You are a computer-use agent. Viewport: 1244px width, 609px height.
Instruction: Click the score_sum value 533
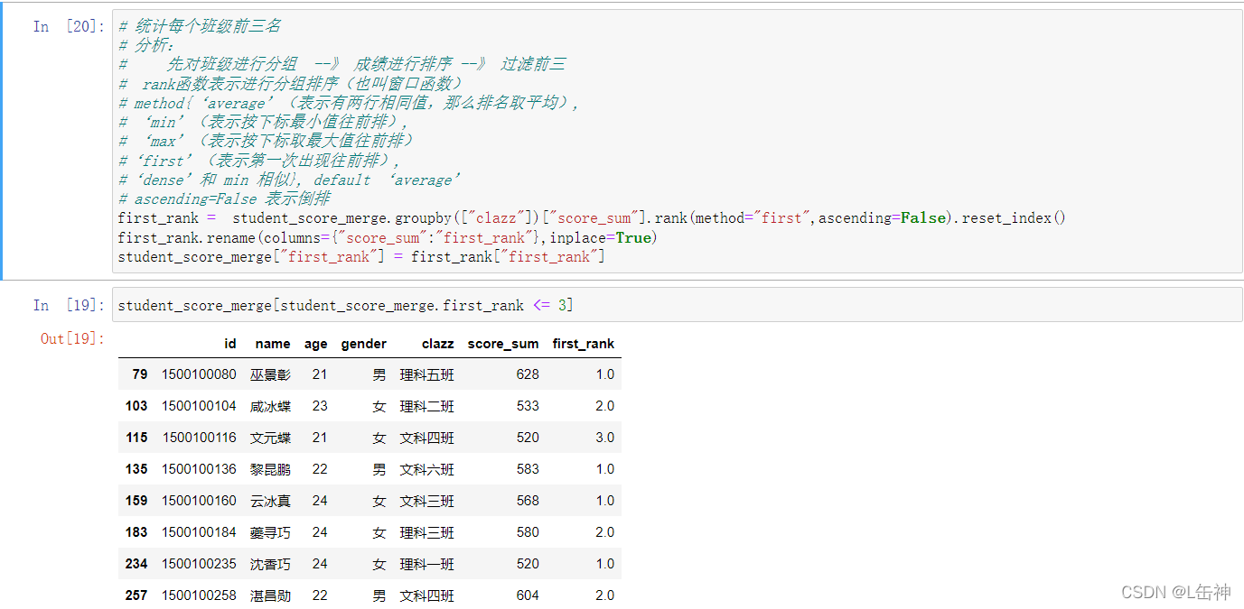tap(528, 406)
